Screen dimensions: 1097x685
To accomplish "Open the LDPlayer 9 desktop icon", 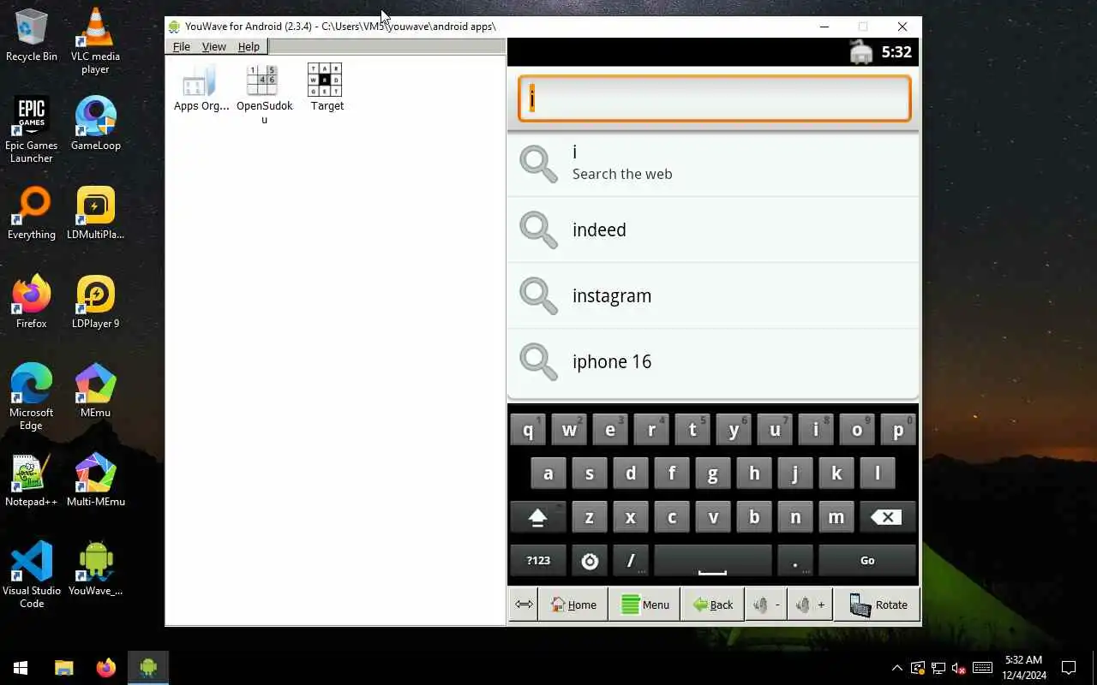I will click(95, 301).
